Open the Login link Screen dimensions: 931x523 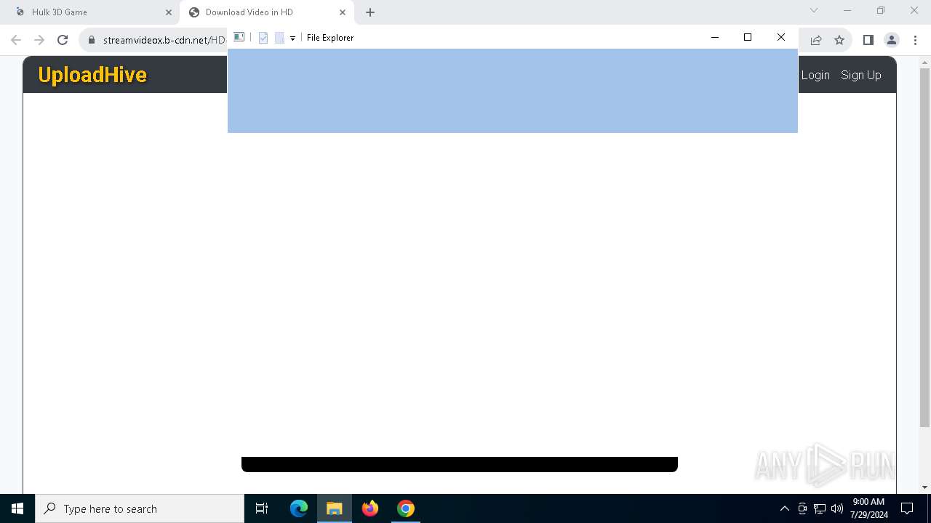point(815,75)
